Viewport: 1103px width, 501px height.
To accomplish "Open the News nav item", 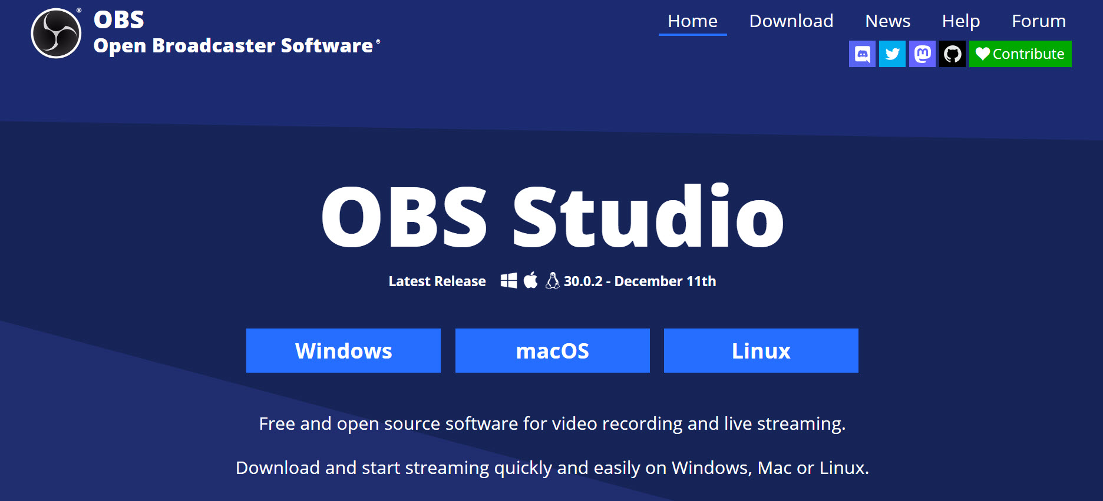I will tap(887, 21).
